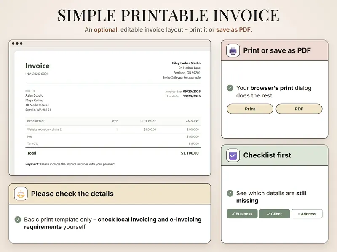Click the QTY column header
This screenshot has width=337, height=252.
(x=115, y=121)
